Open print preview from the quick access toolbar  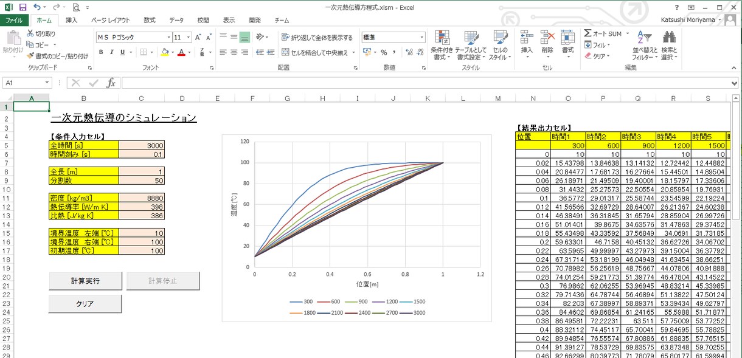(x=76, y=7)
